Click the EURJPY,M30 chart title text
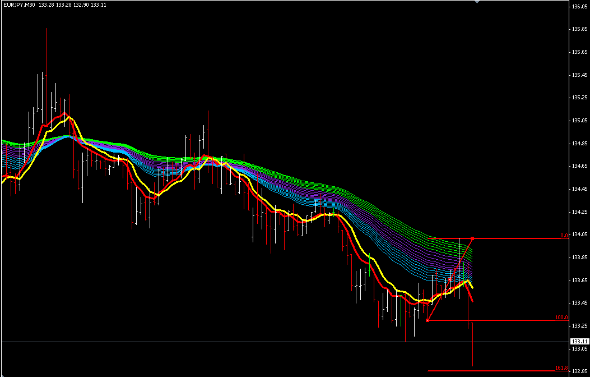Image resolution: width=590 pixels, height=377 pixels. (18, 5)
